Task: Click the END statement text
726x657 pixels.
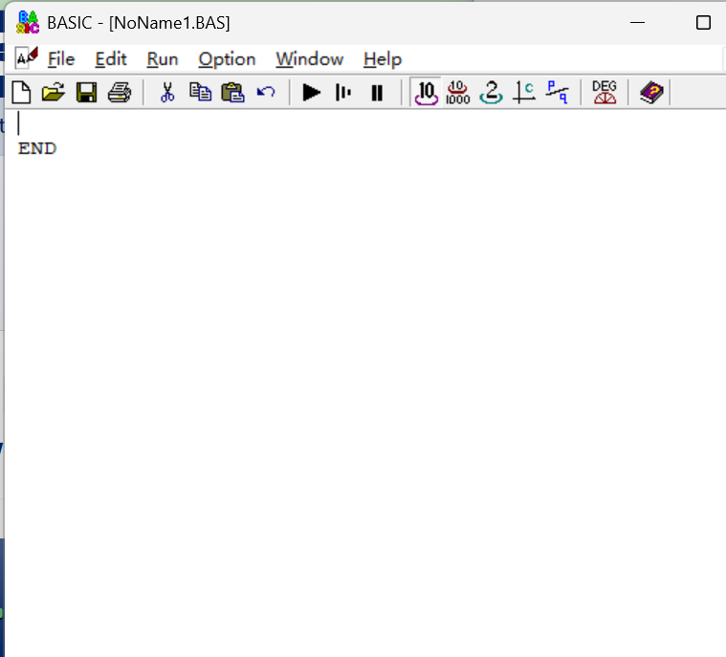Action: tap(37, 148)
